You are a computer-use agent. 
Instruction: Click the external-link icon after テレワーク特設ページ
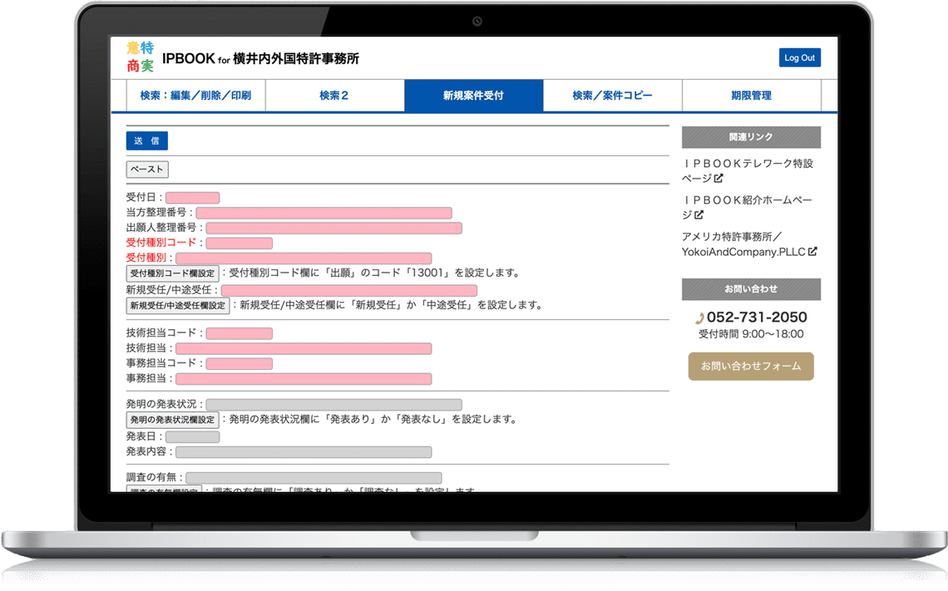[x=718, y=178]
